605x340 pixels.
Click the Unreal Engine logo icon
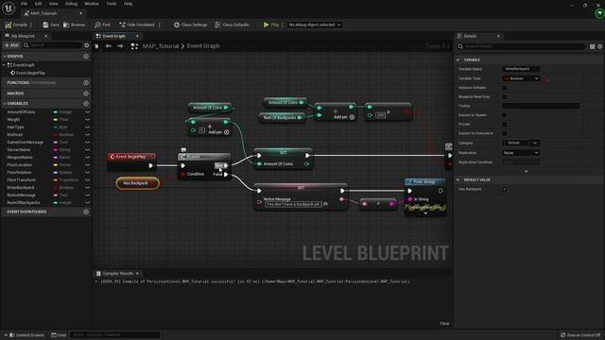(9, 8)
